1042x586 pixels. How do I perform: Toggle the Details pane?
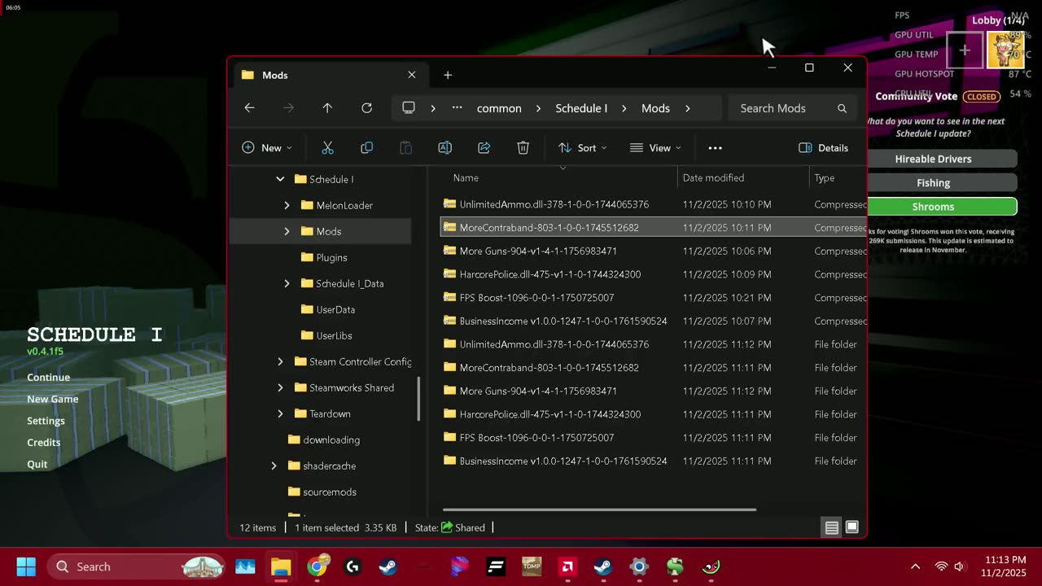824,148
